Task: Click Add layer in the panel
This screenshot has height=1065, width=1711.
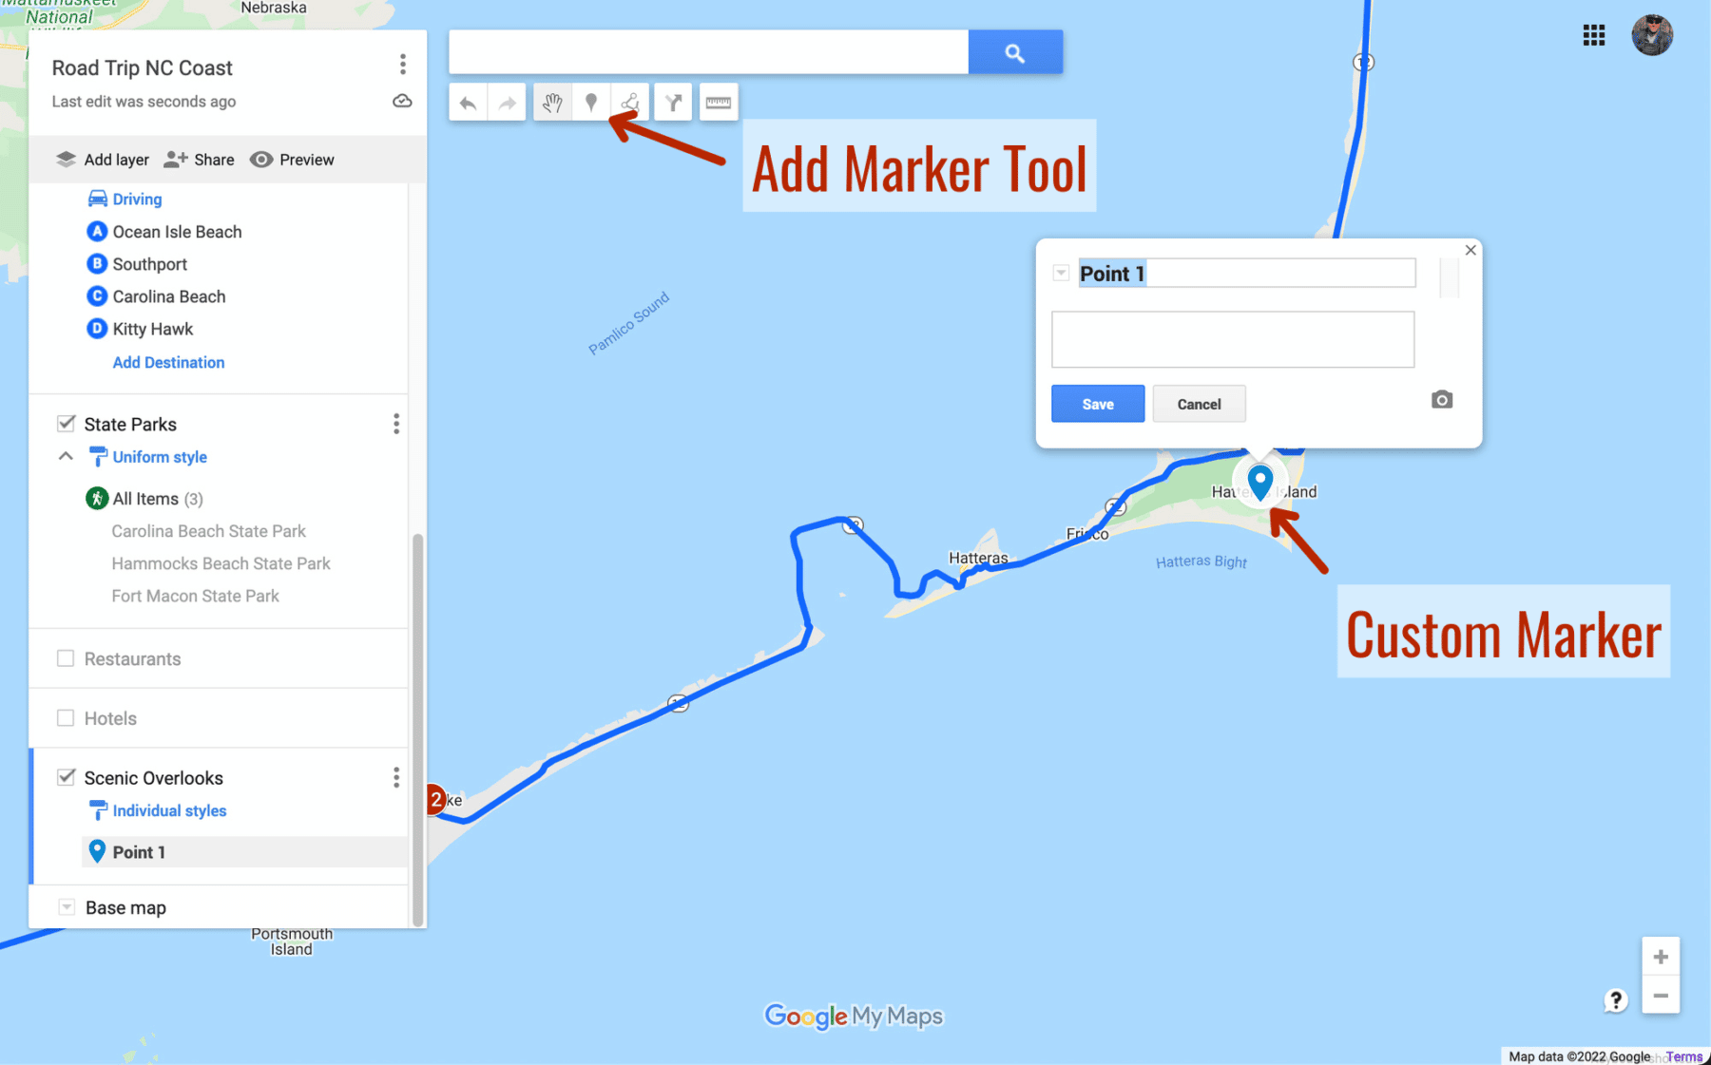Action: pos(103,160)
